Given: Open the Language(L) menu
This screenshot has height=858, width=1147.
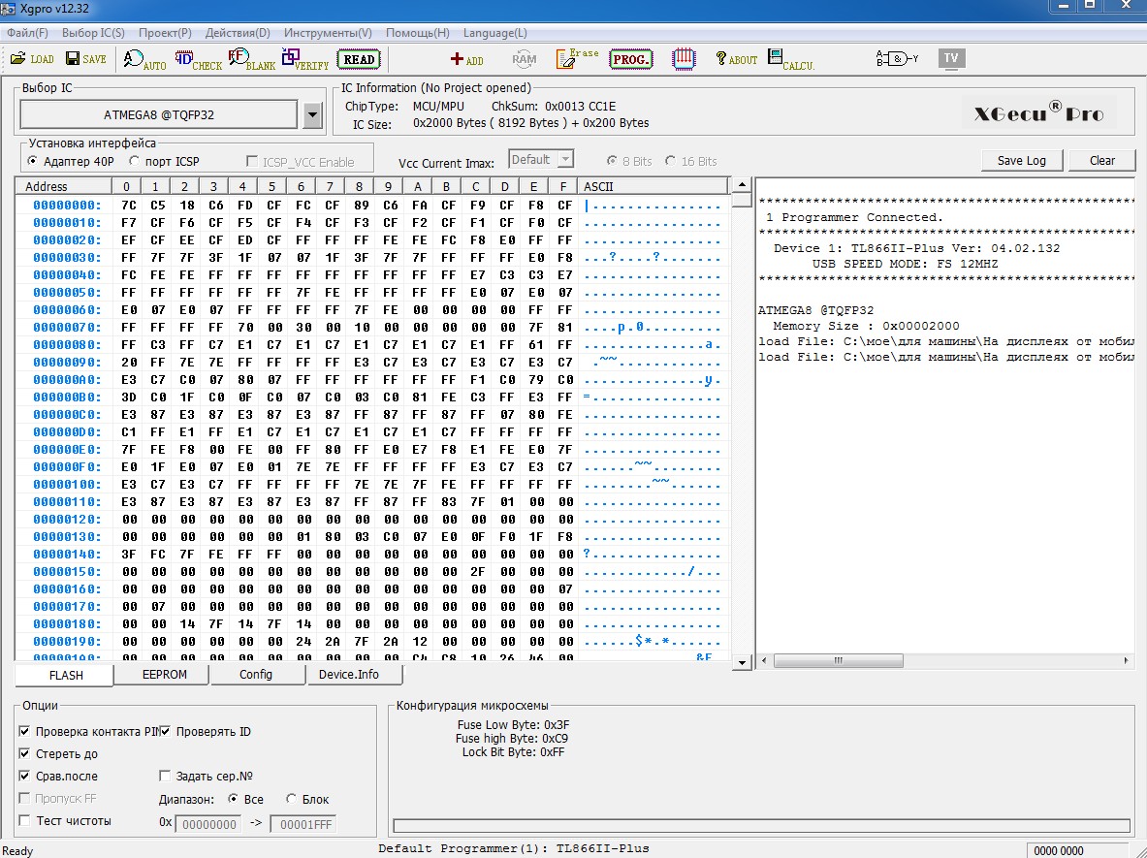Looking at the screenshot, I should [494, 33].
